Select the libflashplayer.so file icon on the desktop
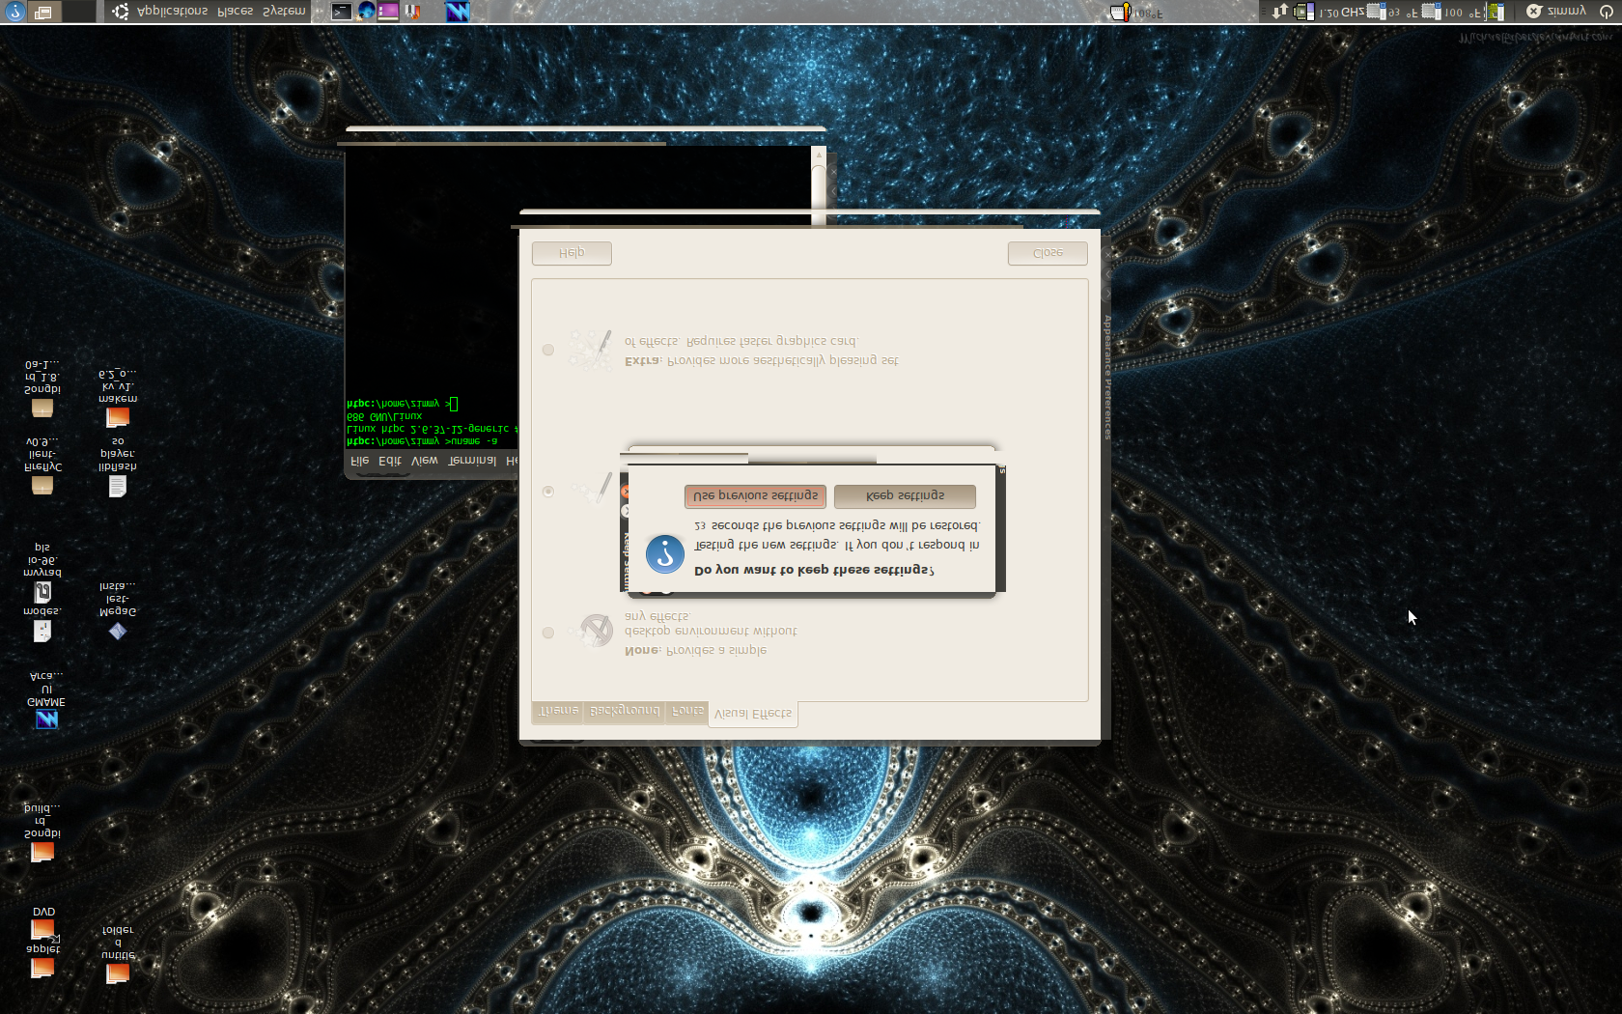The height and width of the screenshot is (1014, 1622). [x=117, y=486]
